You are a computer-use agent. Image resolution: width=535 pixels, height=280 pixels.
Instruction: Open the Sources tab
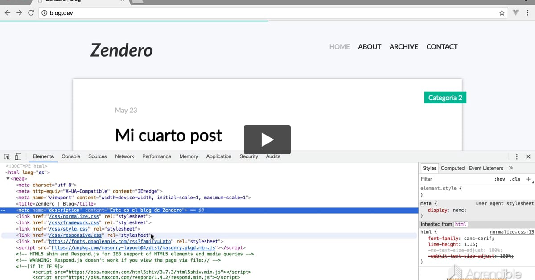click(x=98, y=156)
